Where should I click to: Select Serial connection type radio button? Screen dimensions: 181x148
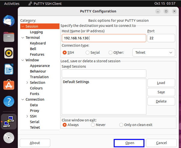pyautogui.click(x=87, y=53)
